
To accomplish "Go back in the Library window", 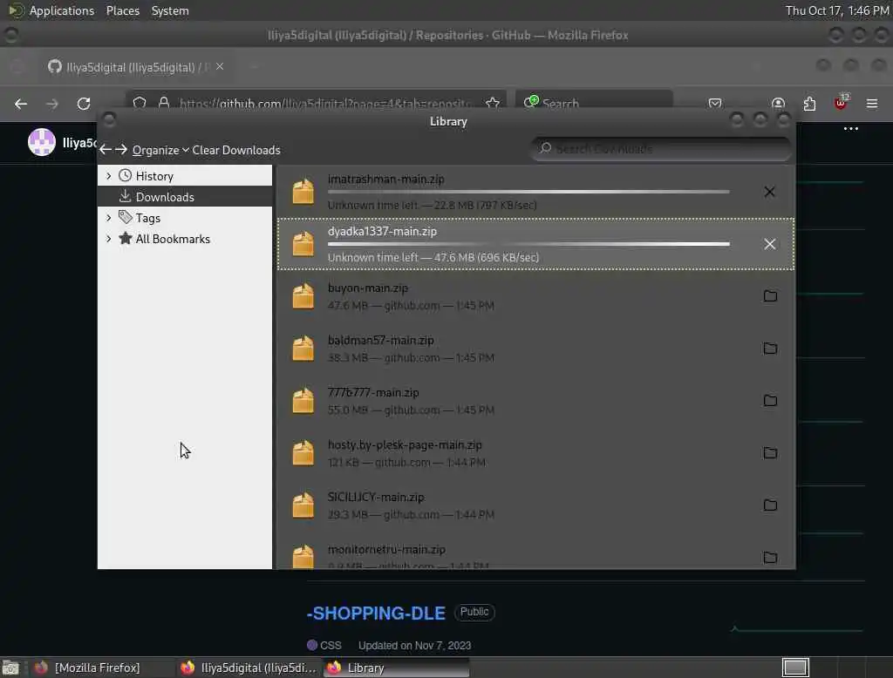I will coord(106,150).
